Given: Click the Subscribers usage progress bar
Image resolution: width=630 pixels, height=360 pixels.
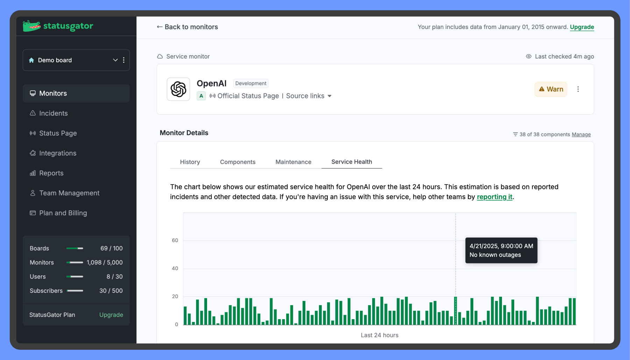Looking at the screenshot, I should coord(75,291).
